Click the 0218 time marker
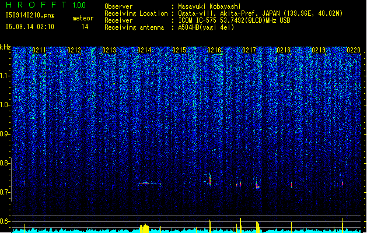The width and height of the screenshot is (367, 233). pos(284,50)
